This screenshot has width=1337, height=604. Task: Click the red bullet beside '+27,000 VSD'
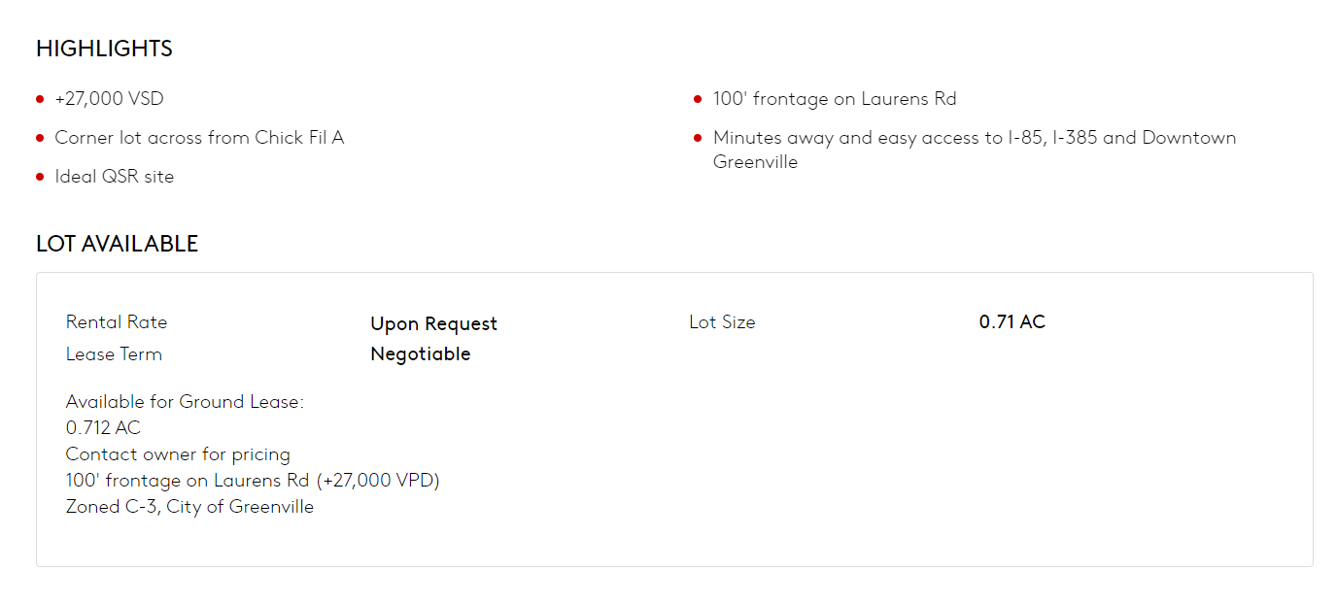40,99
